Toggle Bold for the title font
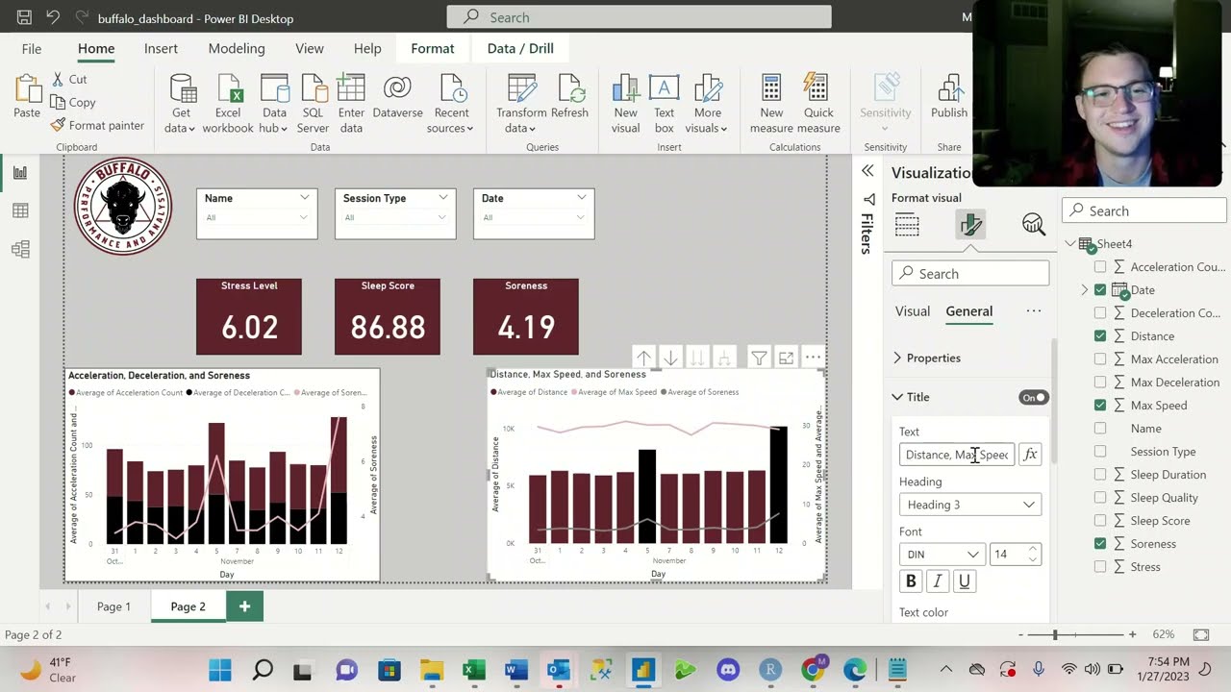This screenshot has height=692, width=1231. [911, 581]
